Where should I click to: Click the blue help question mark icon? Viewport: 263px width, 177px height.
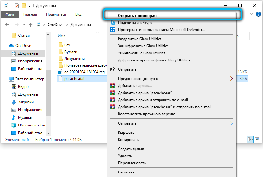click(x=259, y=14)
